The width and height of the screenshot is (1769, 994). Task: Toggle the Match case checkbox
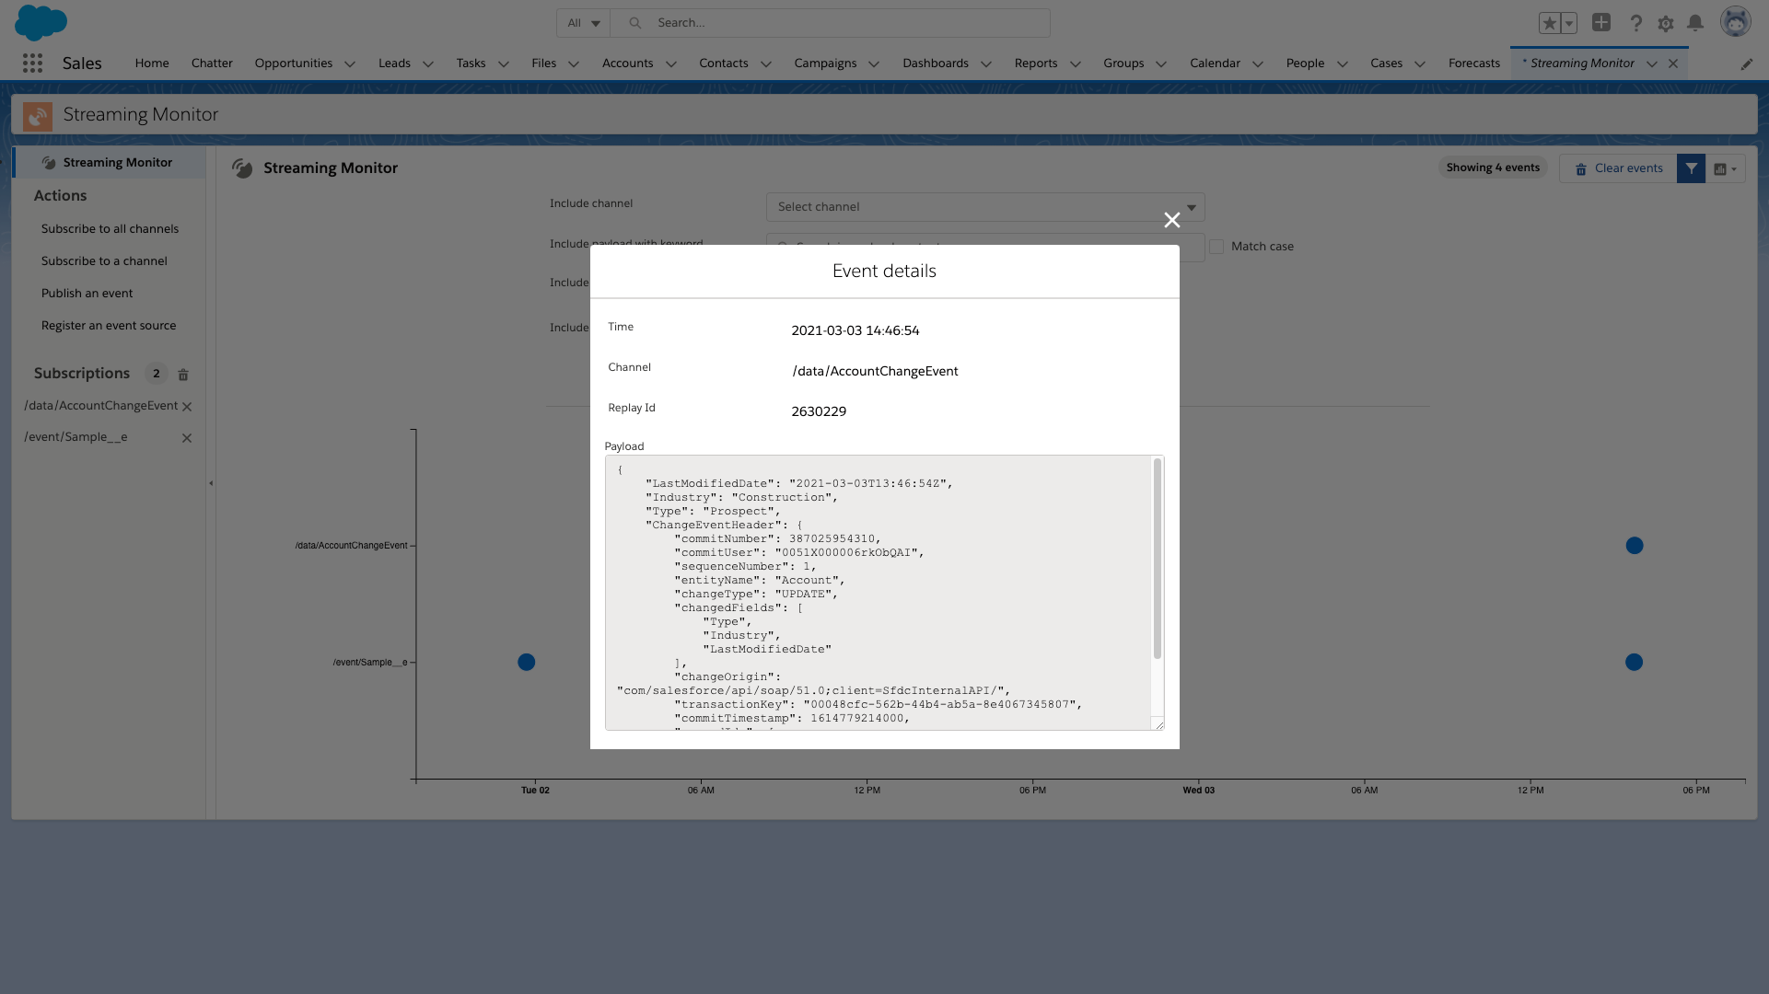1216,247
